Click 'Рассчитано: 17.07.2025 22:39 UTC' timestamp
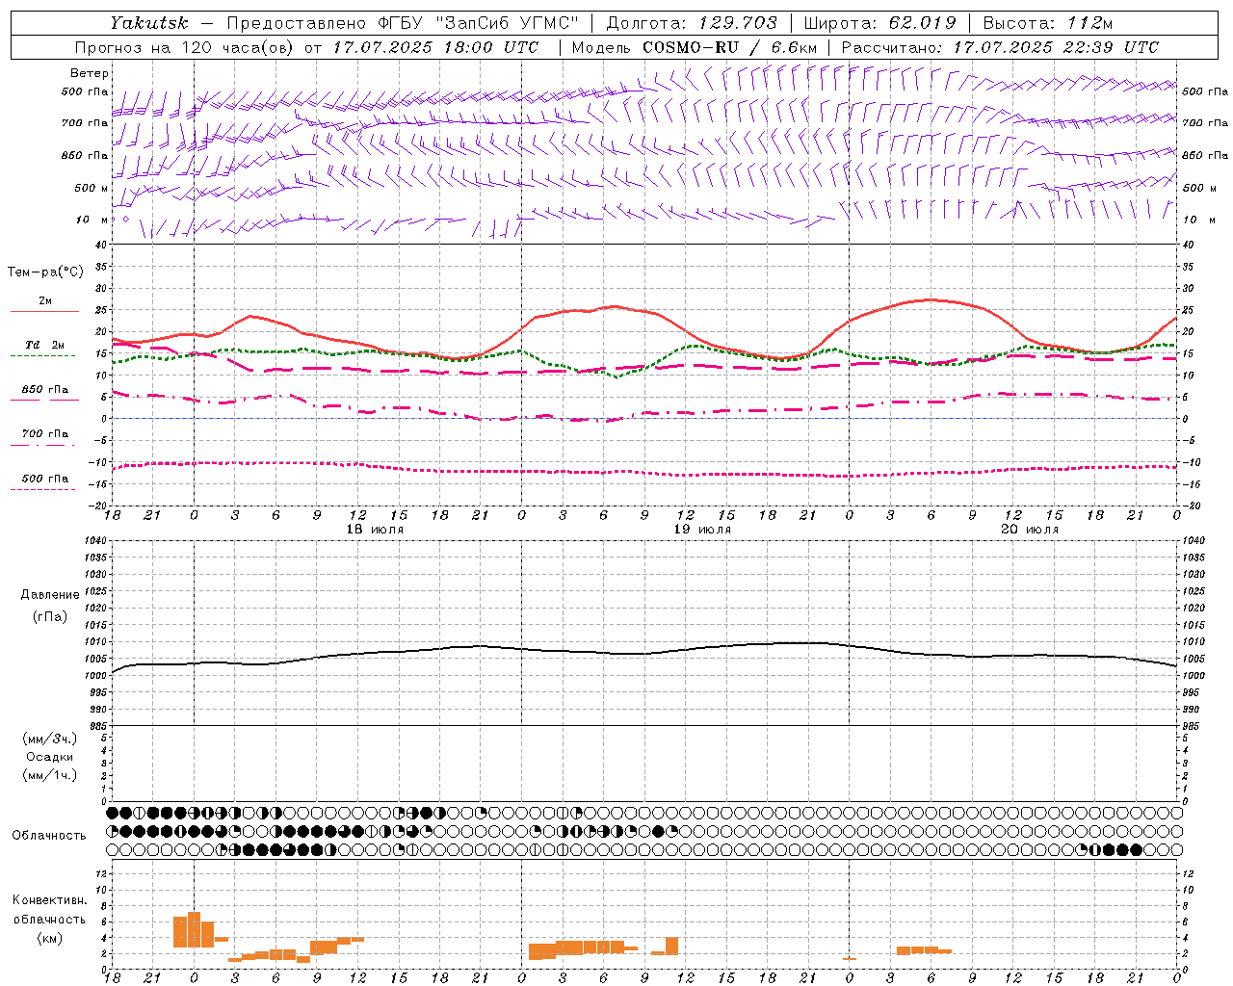 coord(1000,47)
